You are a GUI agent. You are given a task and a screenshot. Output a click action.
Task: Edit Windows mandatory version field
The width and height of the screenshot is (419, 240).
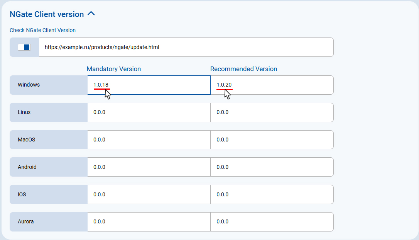coord(149,85)
